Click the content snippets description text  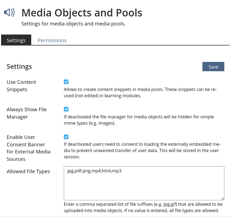(x=140, y=93)
